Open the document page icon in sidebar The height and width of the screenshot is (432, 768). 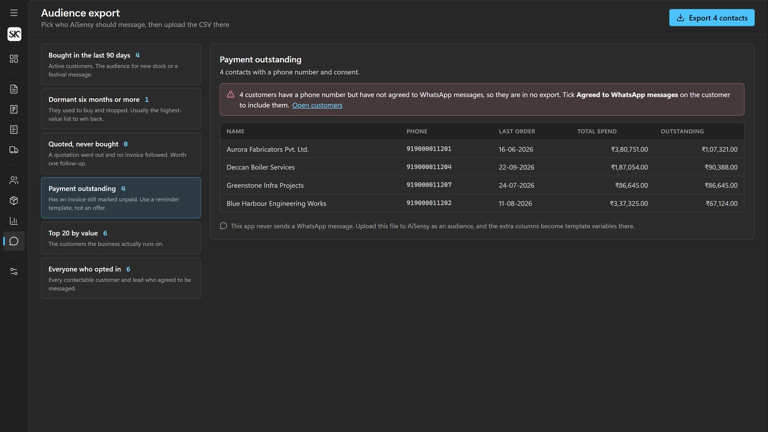pyautogui.click(x=14, y=89)
